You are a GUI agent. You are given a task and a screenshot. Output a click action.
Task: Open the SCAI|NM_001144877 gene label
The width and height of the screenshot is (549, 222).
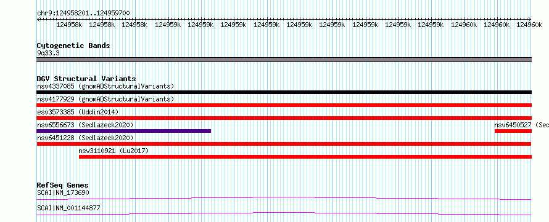coord(68,208)
